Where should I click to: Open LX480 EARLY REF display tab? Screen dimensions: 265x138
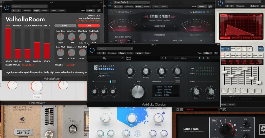pyautogui.click(x=236, y=38)
